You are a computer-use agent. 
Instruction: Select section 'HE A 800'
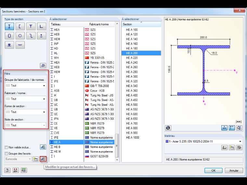tap(141, 128)
